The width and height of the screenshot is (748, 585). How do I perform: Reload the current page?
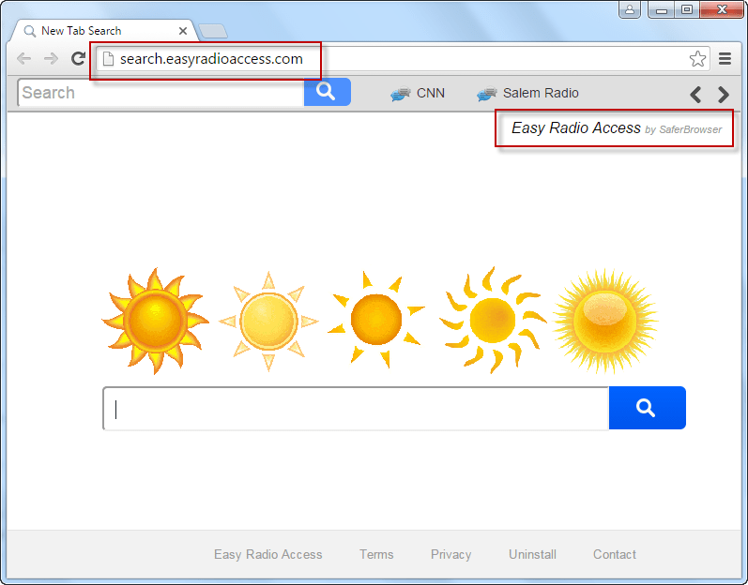pyautogui.click(x=78, y=59)
